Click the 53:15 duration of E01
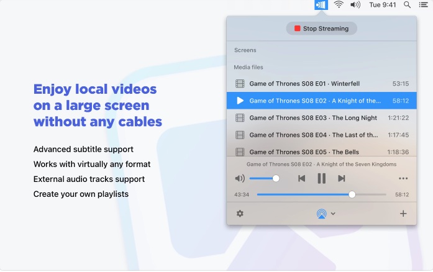This screenshot has width=433, height=272. [x=401, y=84]
